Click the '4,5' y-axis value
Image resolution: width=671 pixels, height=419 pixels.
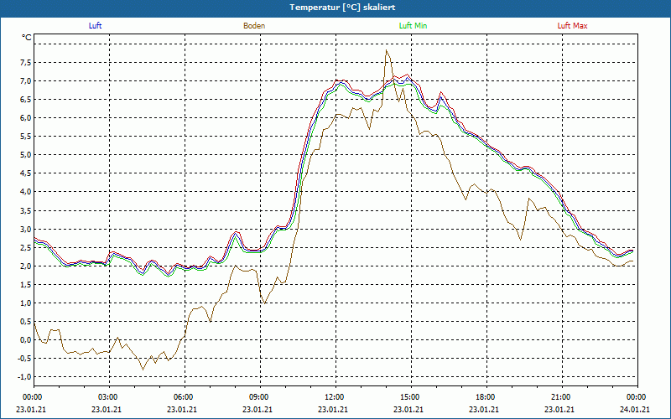point(25,173)
